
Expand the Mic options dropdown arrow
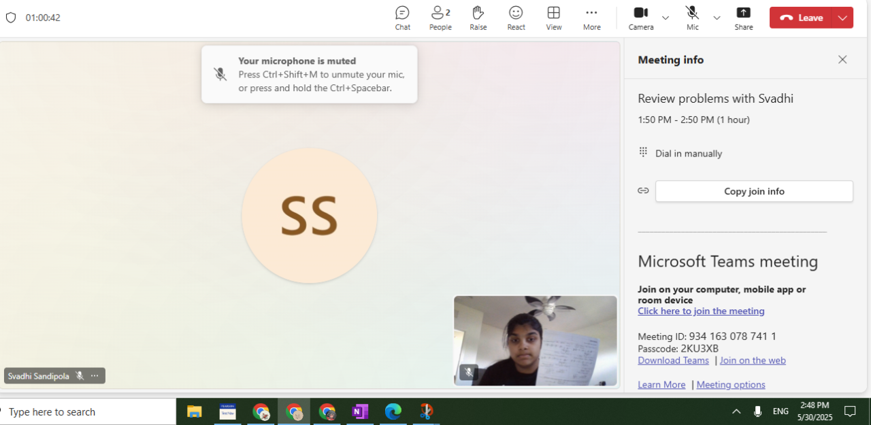[x=717, y=18]
